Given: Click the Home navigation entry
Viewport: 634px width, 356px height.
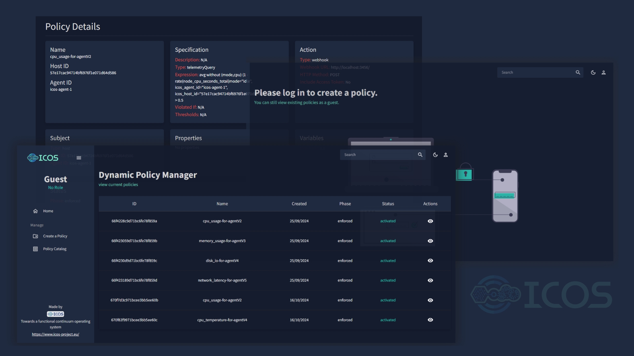Looking at the screenshot, I should click(48, 211).
